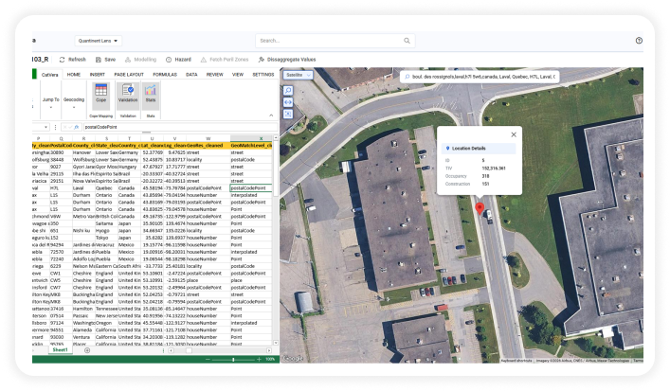
Task: Click the formula bar three-dot options icon
Action: [x=55, y=127]
